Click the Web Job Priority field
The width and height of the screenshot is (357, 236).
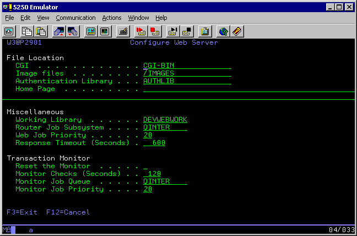[x=148, y=135]
